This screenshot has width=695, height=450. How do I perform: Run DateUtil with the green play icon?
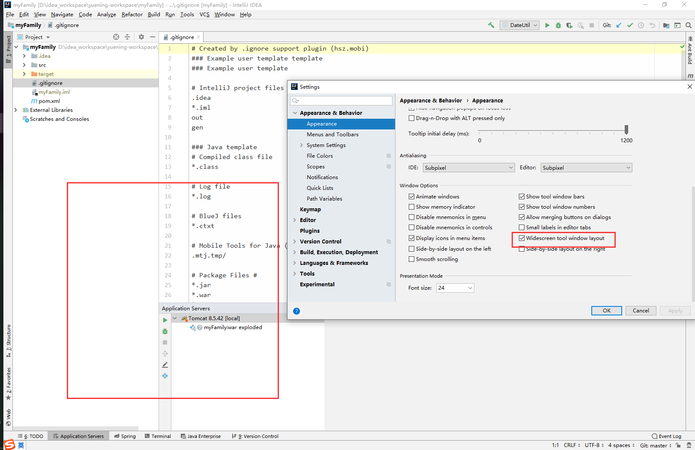[547, 25]
